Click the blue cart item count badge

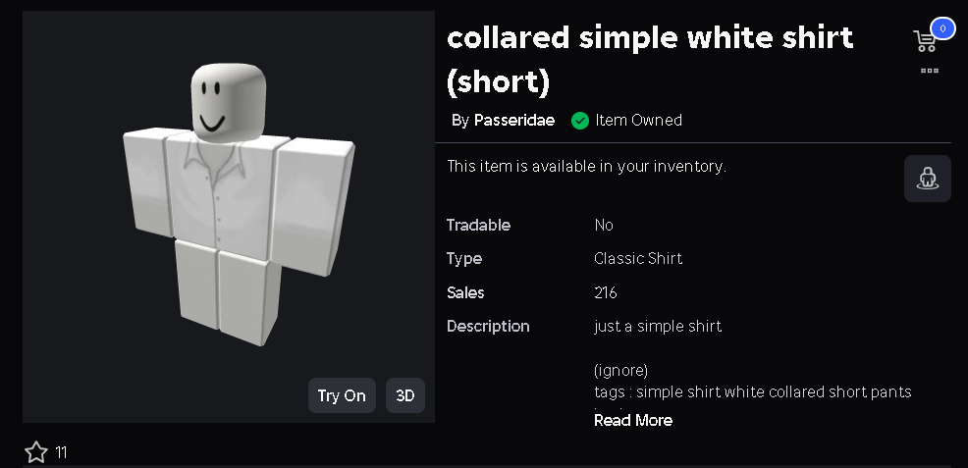click(x=942, y=28)
